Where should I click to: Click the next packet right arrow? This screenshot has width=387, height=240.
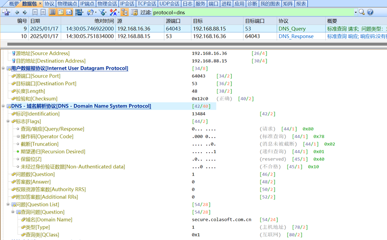[24, 13]
